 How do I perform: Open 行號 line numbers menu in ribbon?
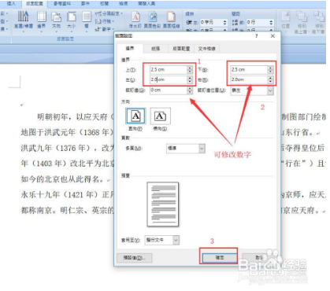pyautogui.click(x=105, y=21)
